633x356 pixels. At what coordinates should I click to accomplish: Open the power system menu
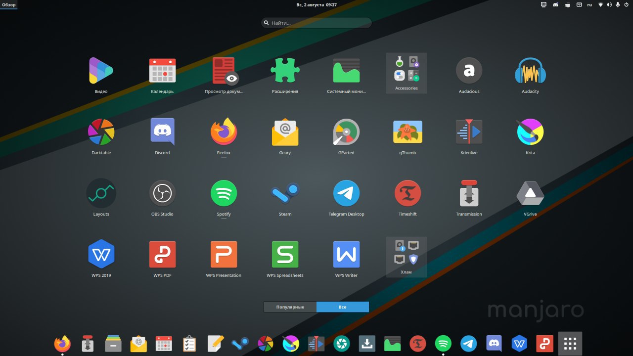(x=626, y=4)
